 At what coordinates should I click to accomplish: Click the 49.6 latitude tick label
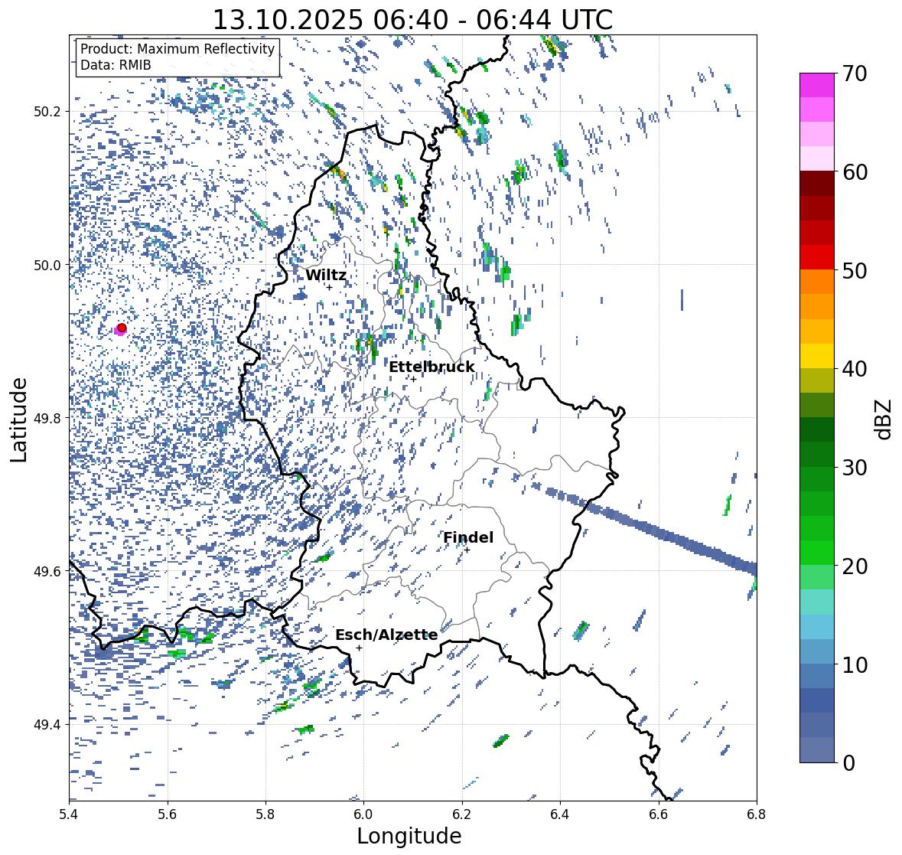tap(48, 571)
